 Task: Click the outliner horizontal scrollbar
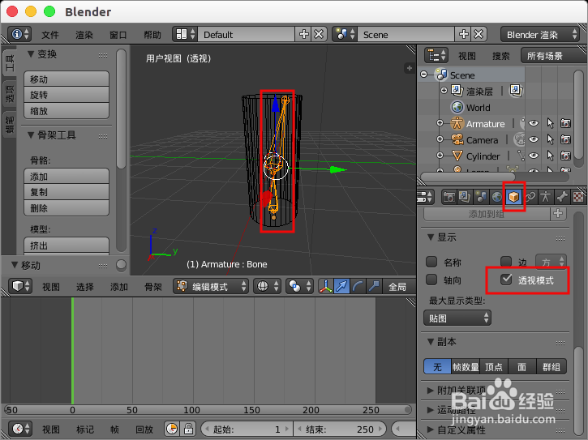pos(468,177)
